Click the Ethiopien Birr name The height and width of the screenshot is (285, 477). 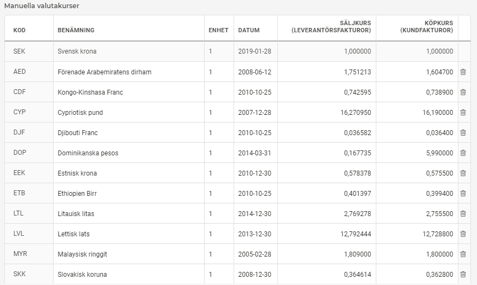point(77,193)
